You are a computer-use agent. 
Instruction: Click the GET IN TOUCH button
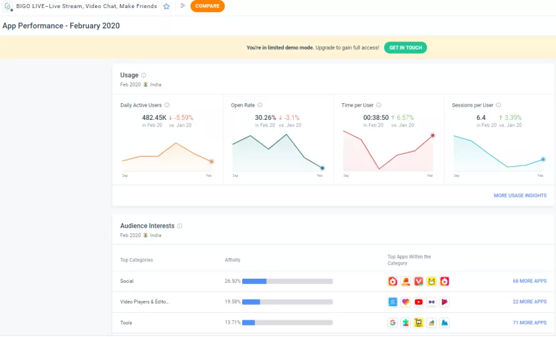pyautogui.click(x=405, y=48)
